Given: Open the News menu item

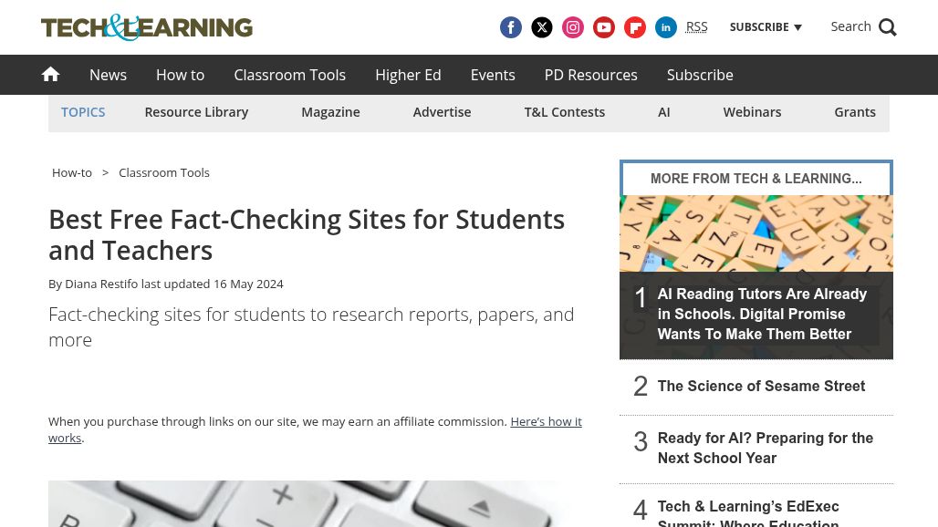Looking at the screenshot, I should (x=109, y=75).
